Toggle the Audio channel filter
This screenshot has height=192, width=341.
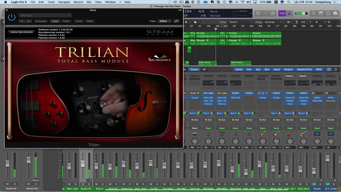point(239,69)
